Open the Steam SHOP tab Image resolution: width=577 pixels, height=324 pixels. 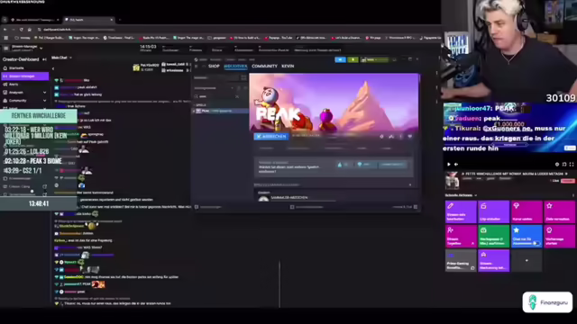click(x=214, y=66)
